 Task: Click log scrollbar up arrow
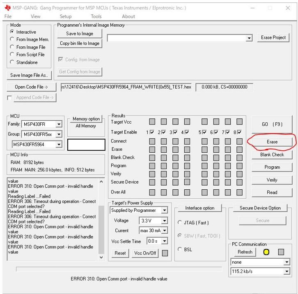click(x=101, y=181)
